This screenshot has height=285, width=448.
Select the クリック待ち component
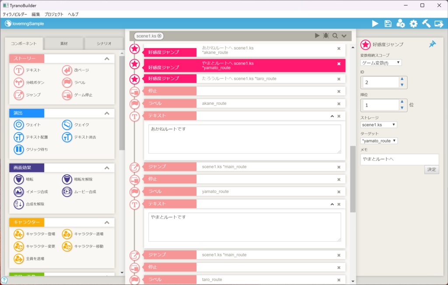coord(31,149)
